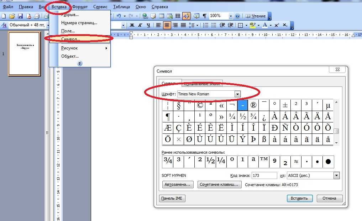Open the Рисунок submenu
Viewport: 362px width, 221px height.
click(80, 48)
